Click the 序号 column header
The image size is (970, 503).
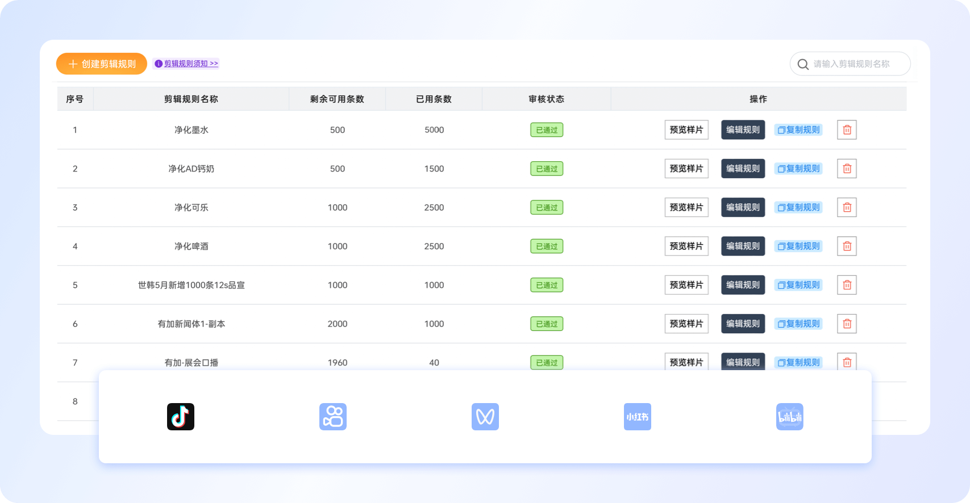click(75, 99)
